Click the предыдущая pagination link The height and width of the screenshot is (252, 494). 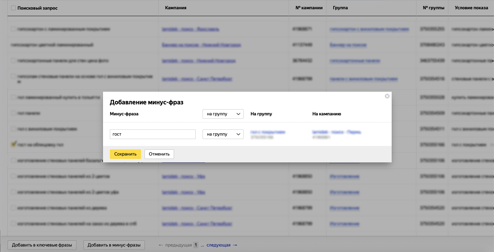click(178, 245)
